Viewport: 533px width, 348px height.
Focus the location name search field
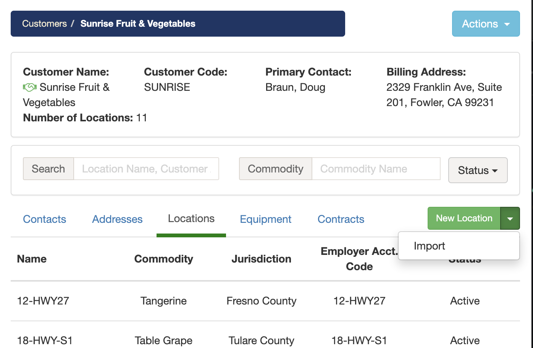[146, 169]
